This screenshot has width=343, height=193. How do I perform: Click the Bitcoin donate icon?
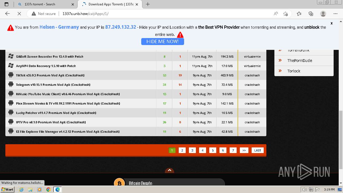click(x=119, y=183)
